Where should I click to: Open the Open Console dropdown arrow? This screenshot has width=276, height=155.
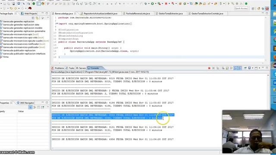260,68
